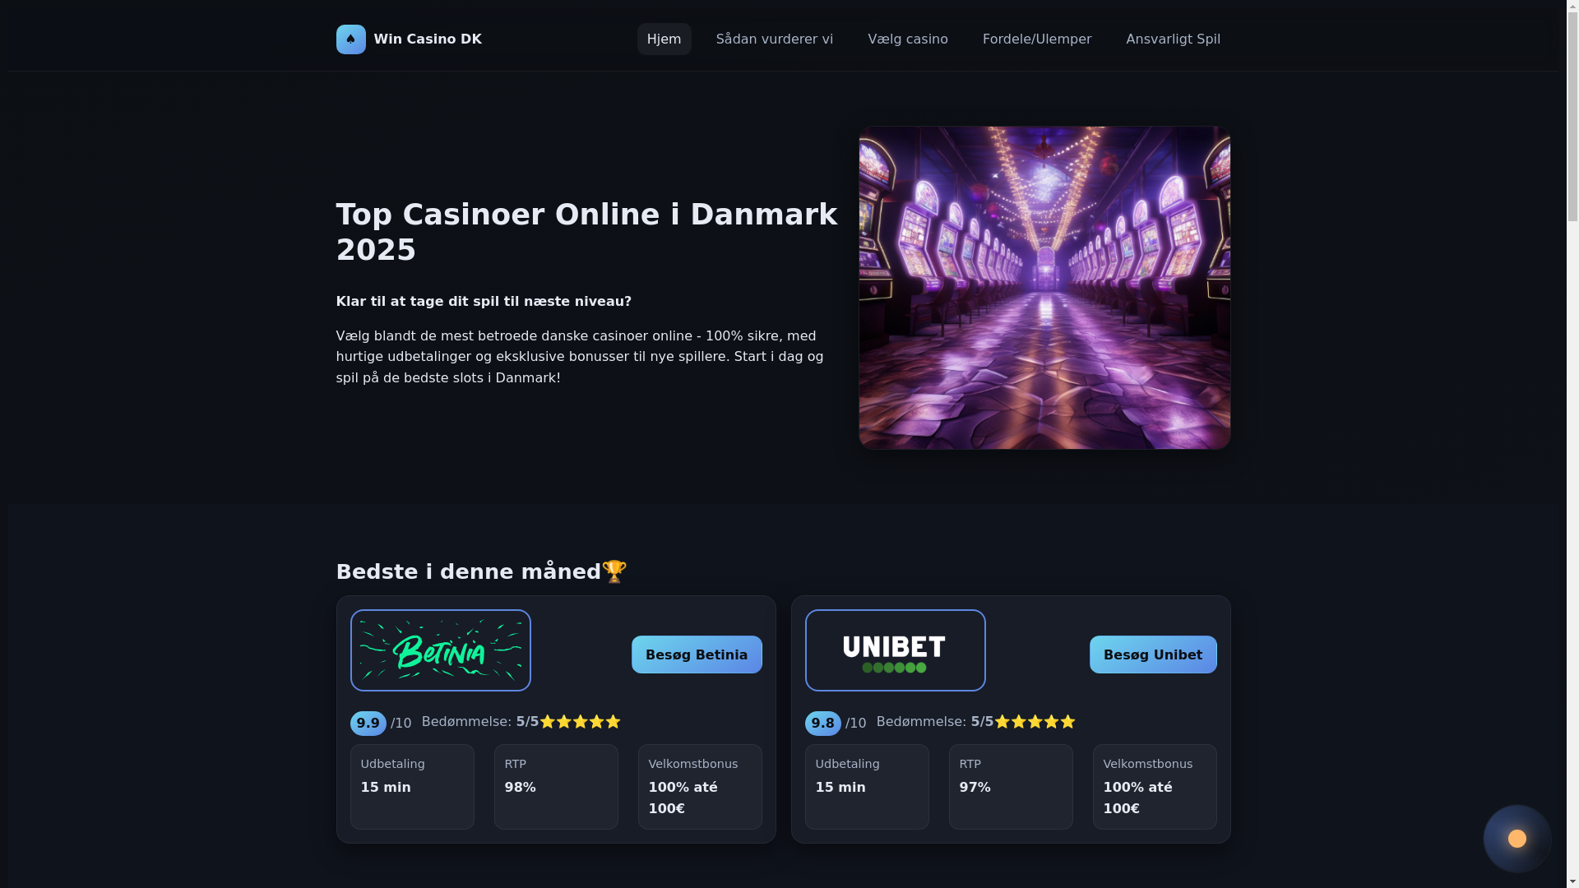Click the Unibet casino logo
This screenshot has height=888, width=1579.
(895, 650)
